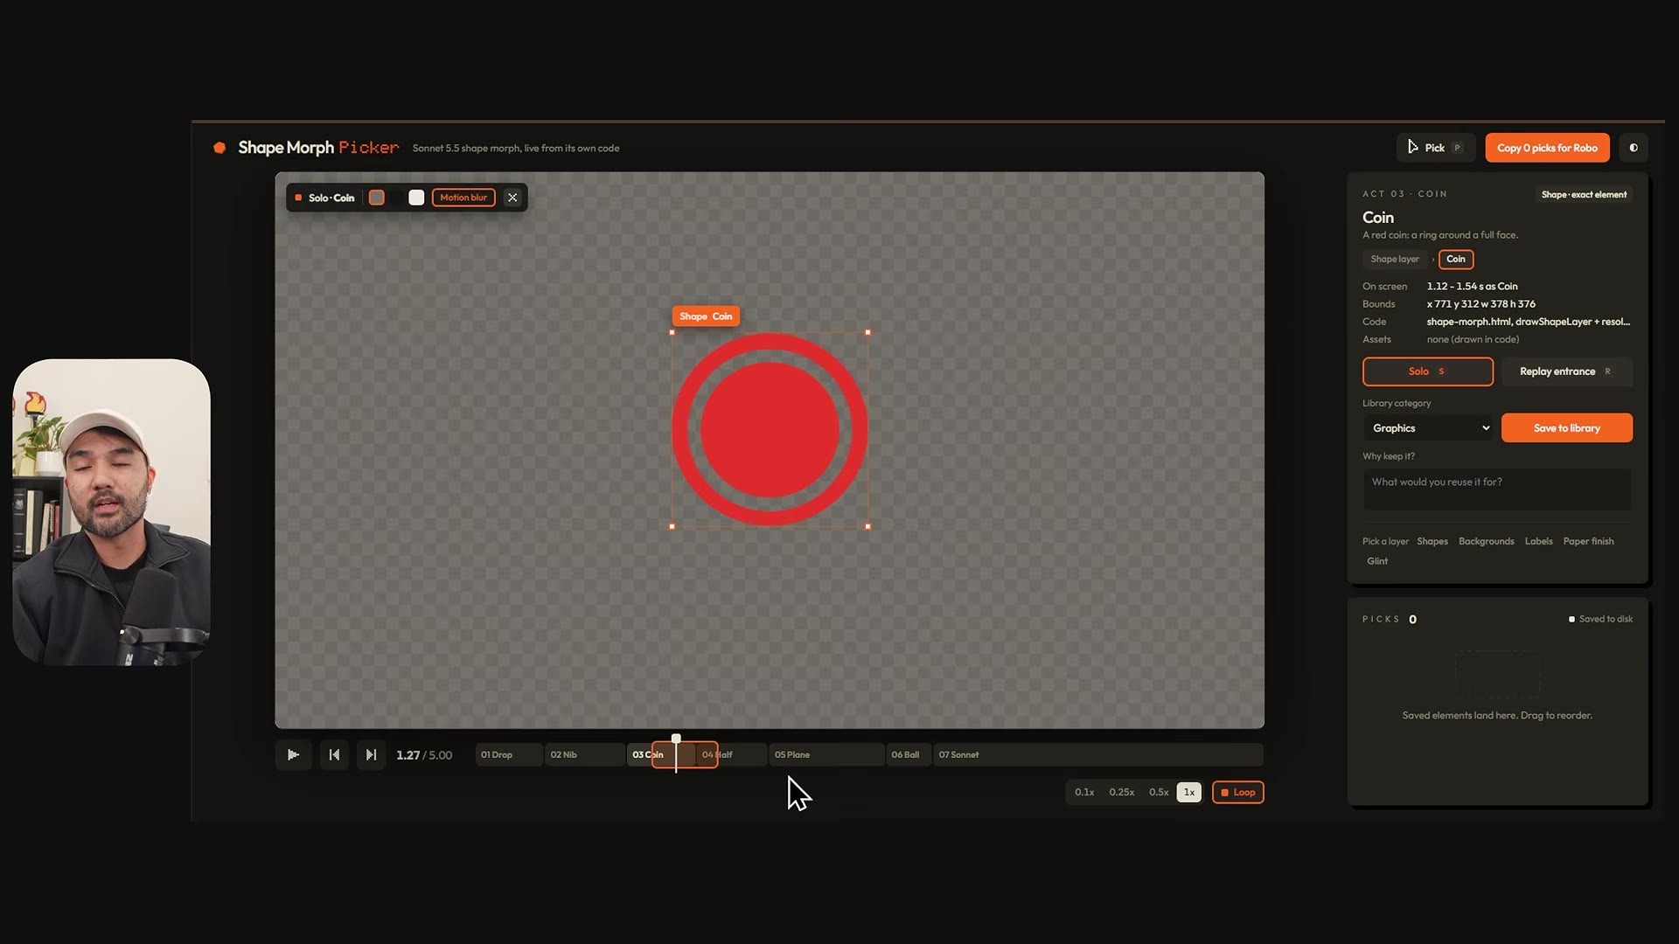Viewport: 1679px width, 944px height.
Task: Select the Coin breadcrumb chip
Action: click(x=1456, y=259)
